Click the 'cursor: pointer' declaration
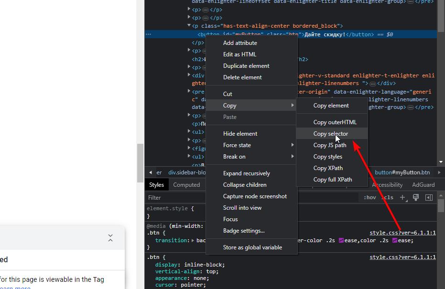 [x=181, y=285]
